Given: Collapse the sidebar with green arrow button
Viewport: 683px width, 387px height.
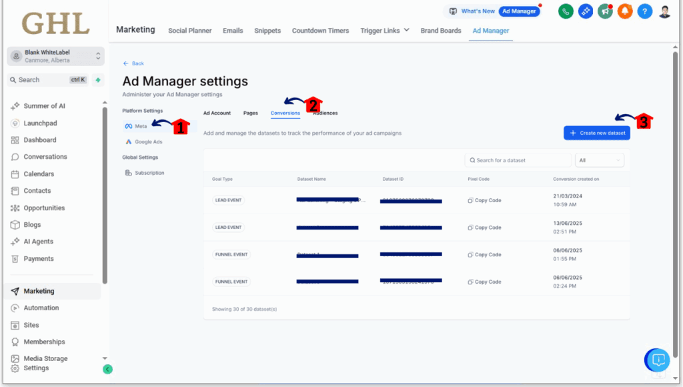Looking at the screenshot, I should [107, 369].
